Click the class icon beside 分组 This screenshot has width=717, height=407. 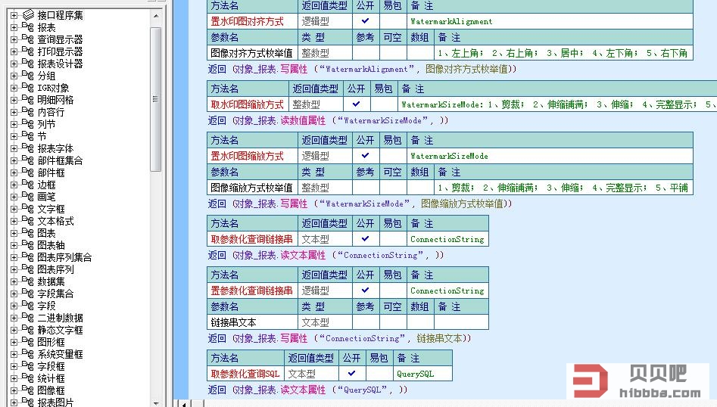click(28, 76)
